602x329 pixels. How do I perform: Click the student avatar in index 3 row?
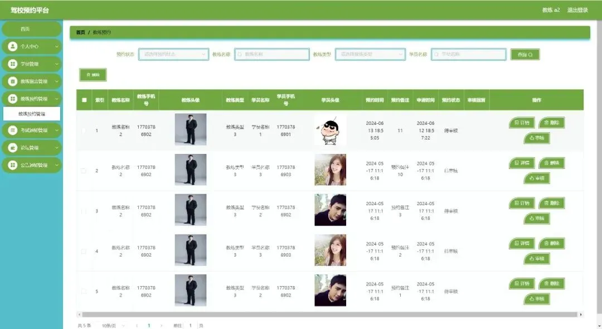[x=330, y=210]
